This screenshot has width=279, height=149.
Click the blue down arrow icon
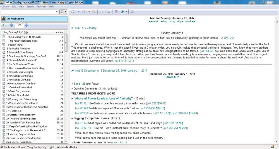coord(27,25)
